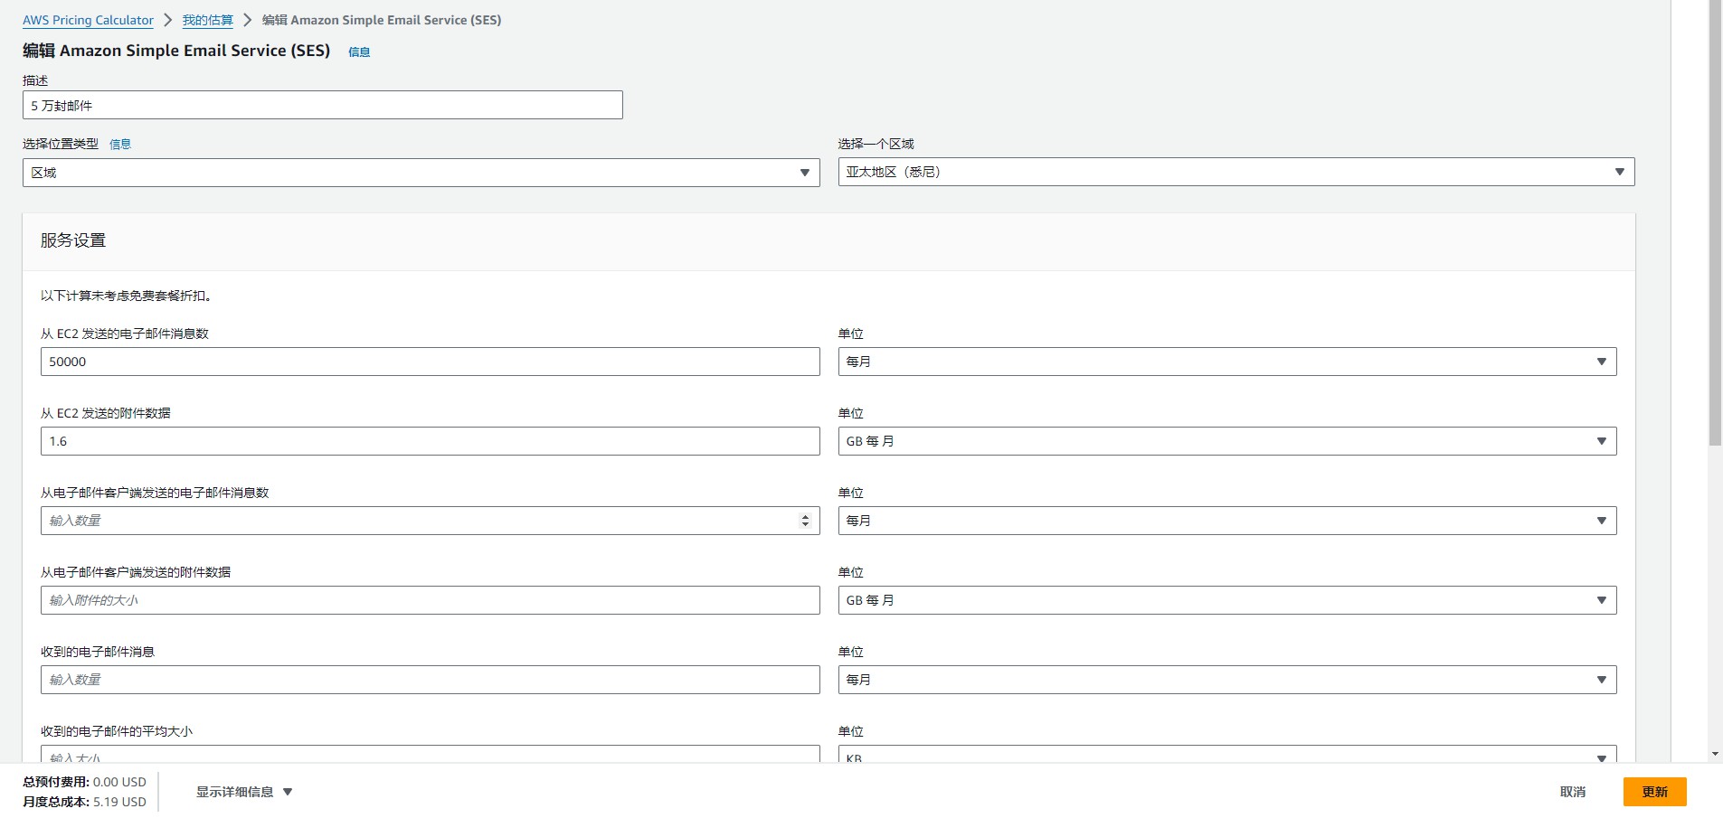Go to 我的估算 breadcrumb link
1723x818 pixels.
207,20
